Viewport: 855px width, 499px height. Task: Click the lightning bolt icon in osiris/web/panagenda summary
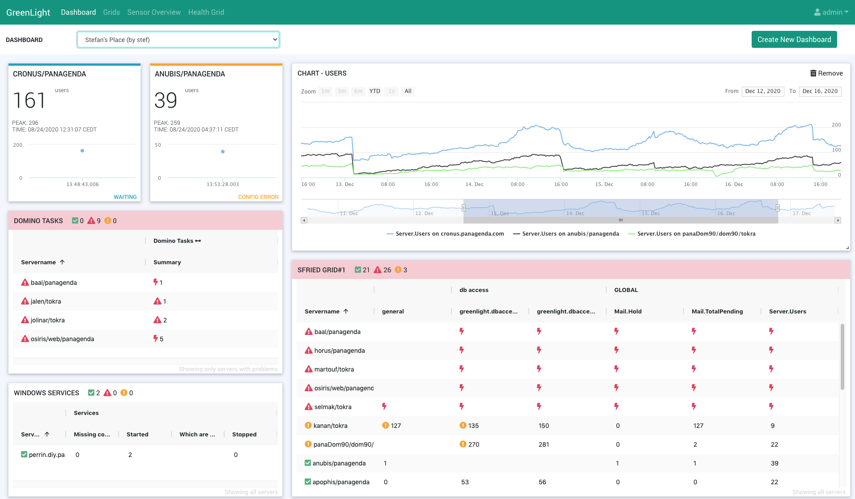click(156, 338)
